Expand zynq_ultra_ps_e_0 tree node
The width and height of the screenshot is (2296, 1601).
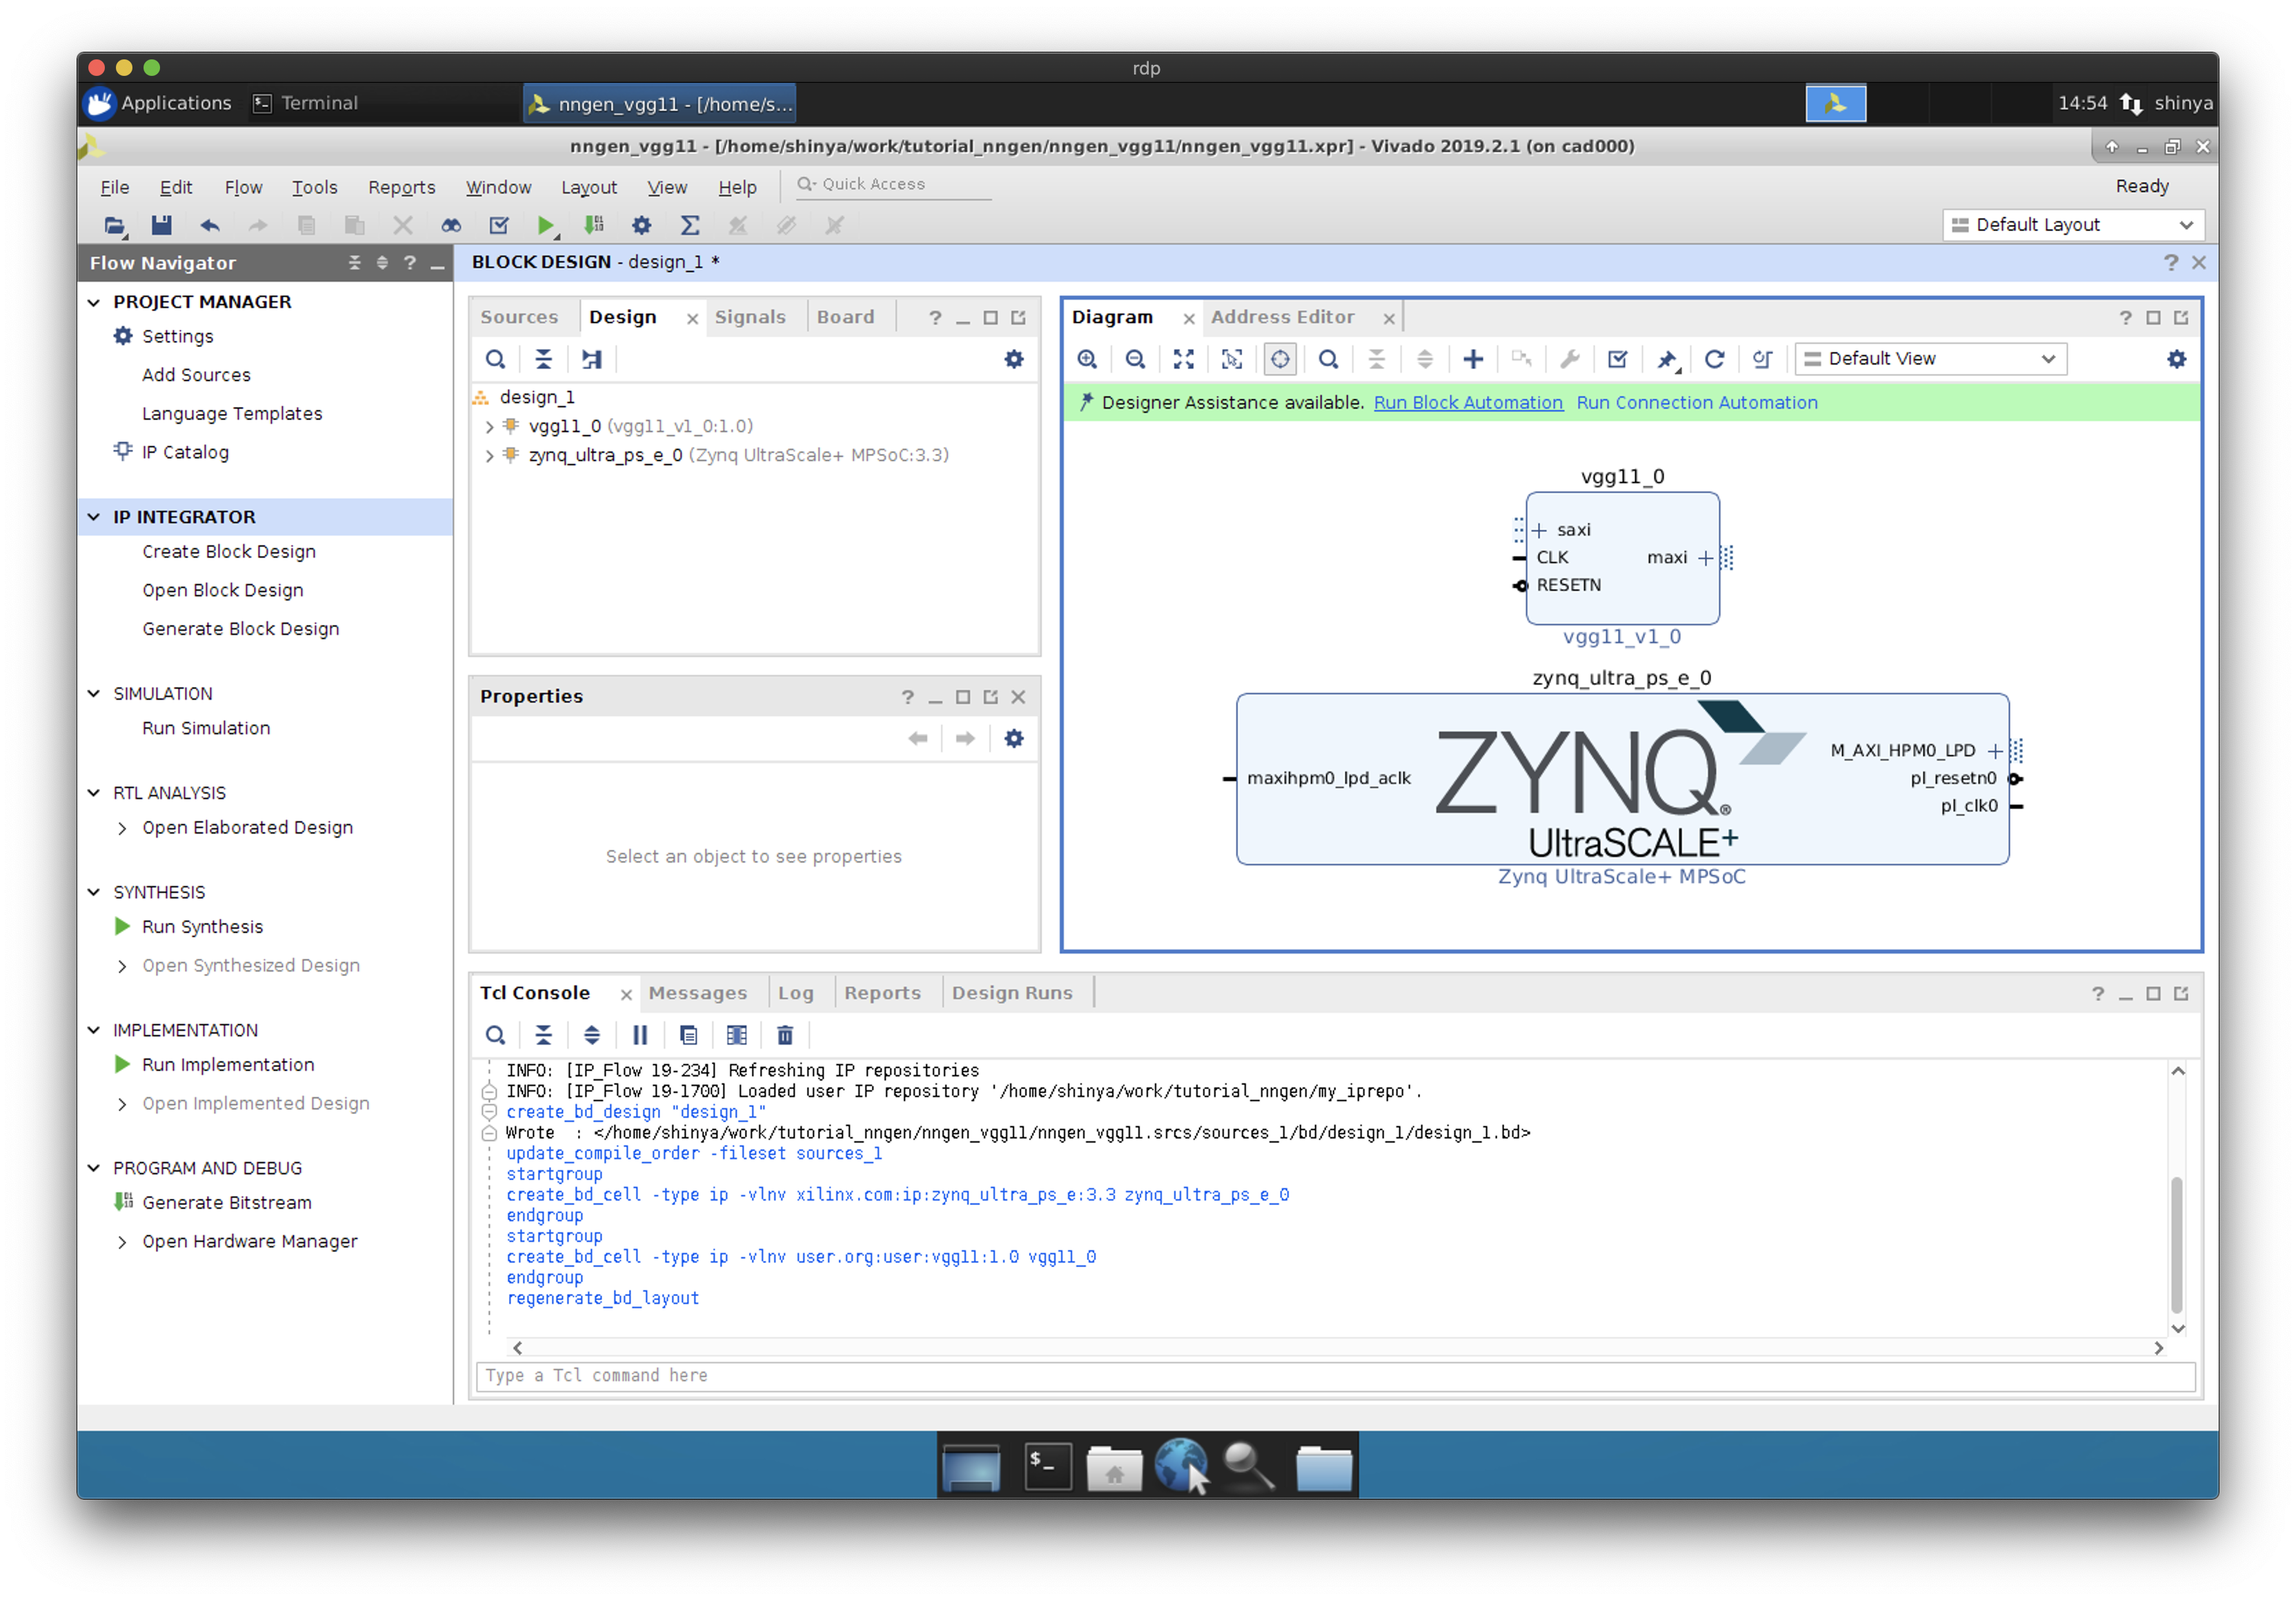coord(489,456)
